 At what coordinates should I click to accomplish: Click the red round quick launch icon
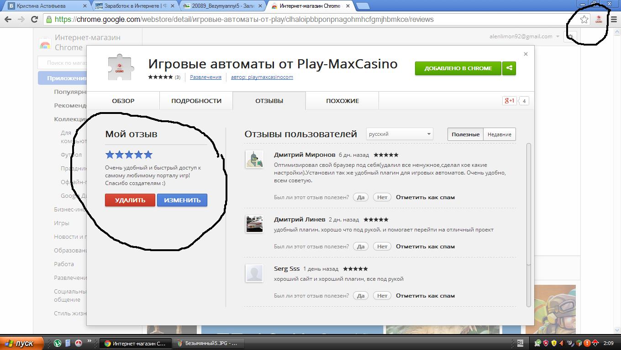[x=78, y=343]
